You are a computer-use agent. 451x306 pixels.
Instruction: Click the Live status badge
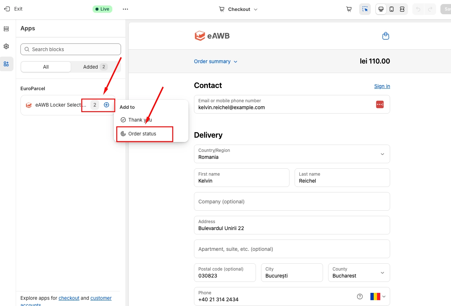[102, 9]
